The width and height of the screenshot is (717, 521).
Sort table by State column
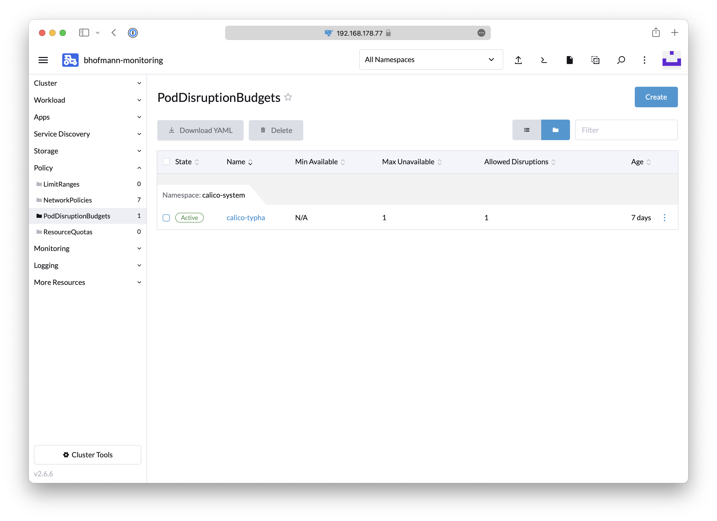click(187, 162)
